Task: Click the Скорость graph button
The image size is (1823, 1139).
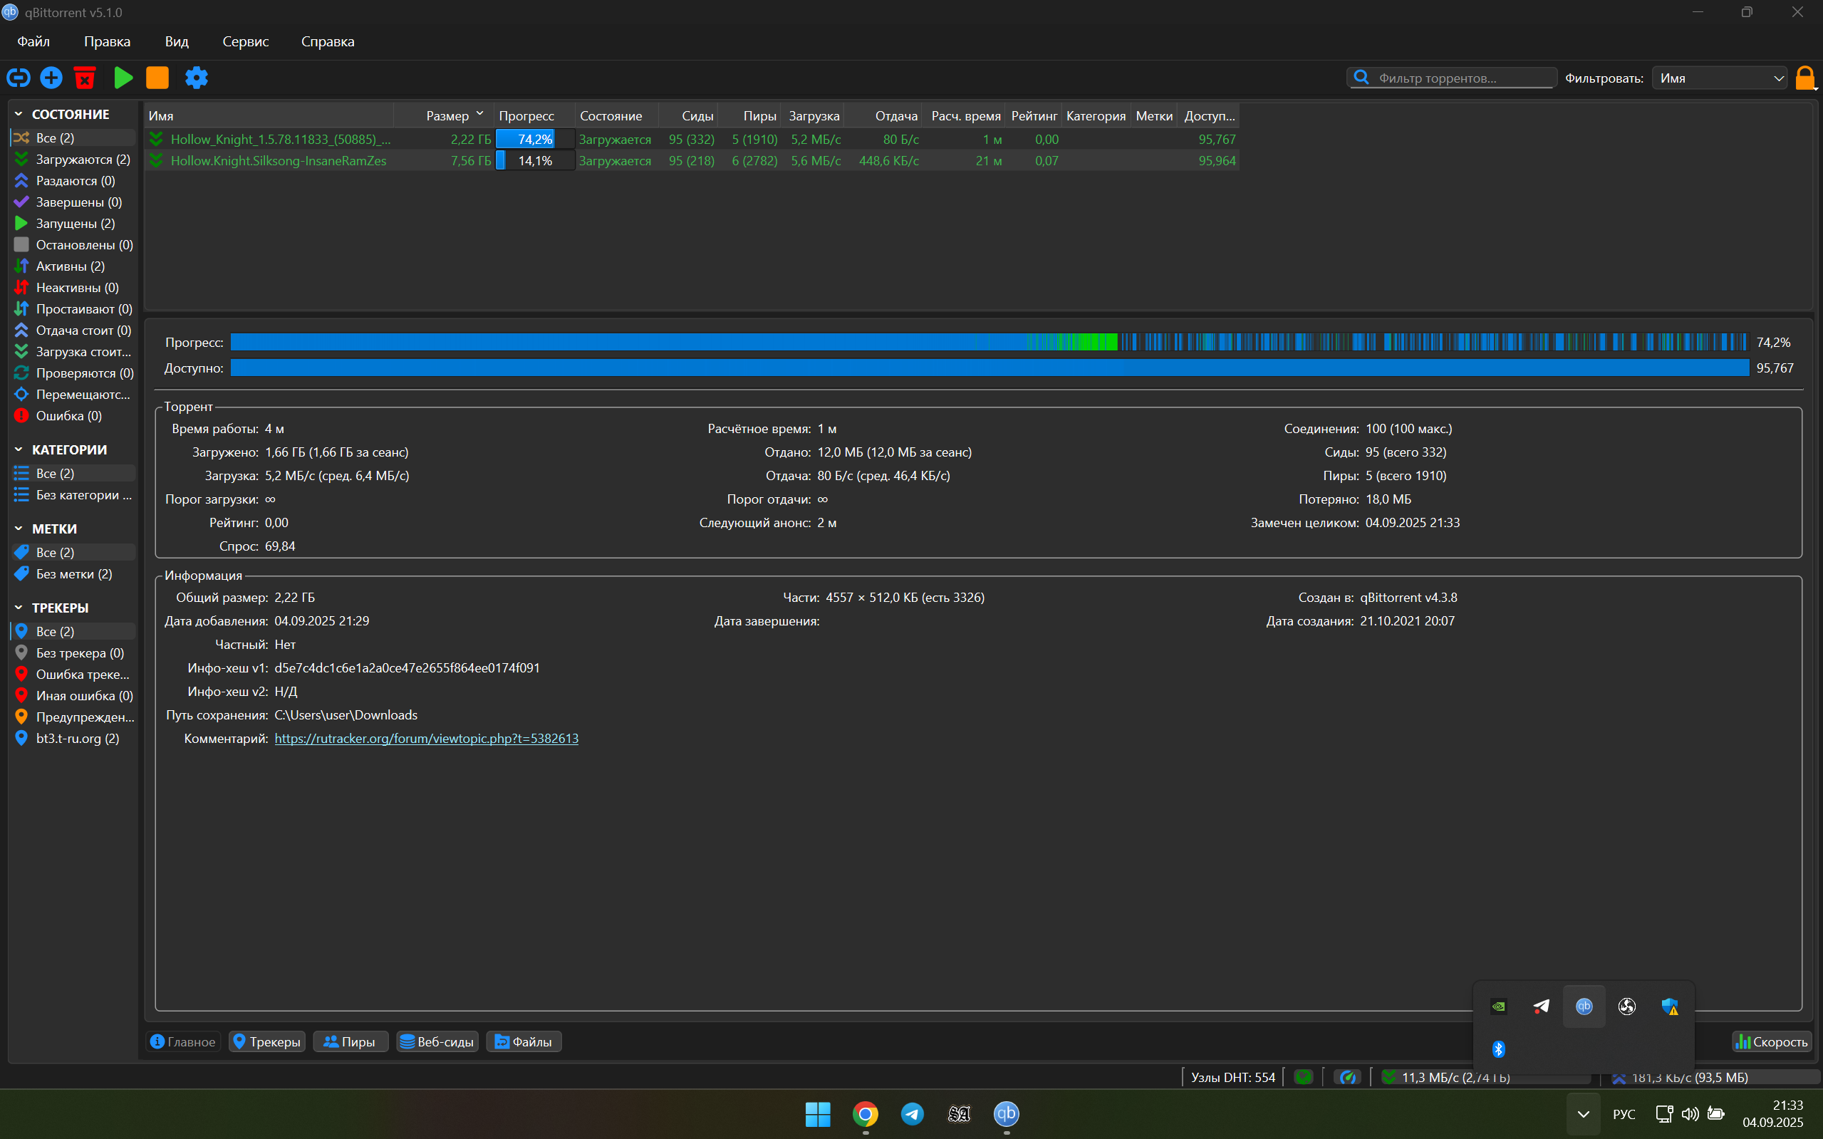Action: coord(1772,1042)
